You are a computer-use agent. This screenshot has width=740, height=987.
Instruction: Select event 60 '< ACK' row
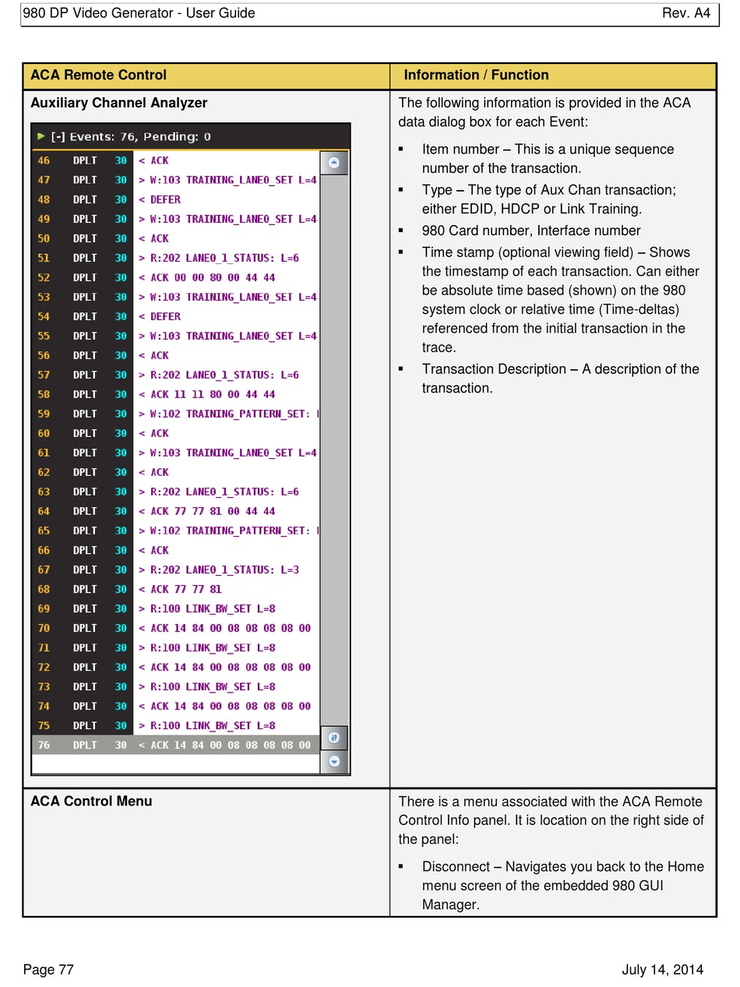[x=176, y=433]
